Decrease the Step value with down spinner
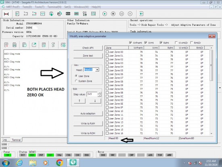This screenshot has width=222, height=167. pyautogui.click(x=99, y=95)
